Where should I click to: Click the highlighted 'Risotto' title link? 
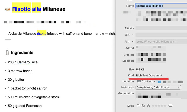21,9
